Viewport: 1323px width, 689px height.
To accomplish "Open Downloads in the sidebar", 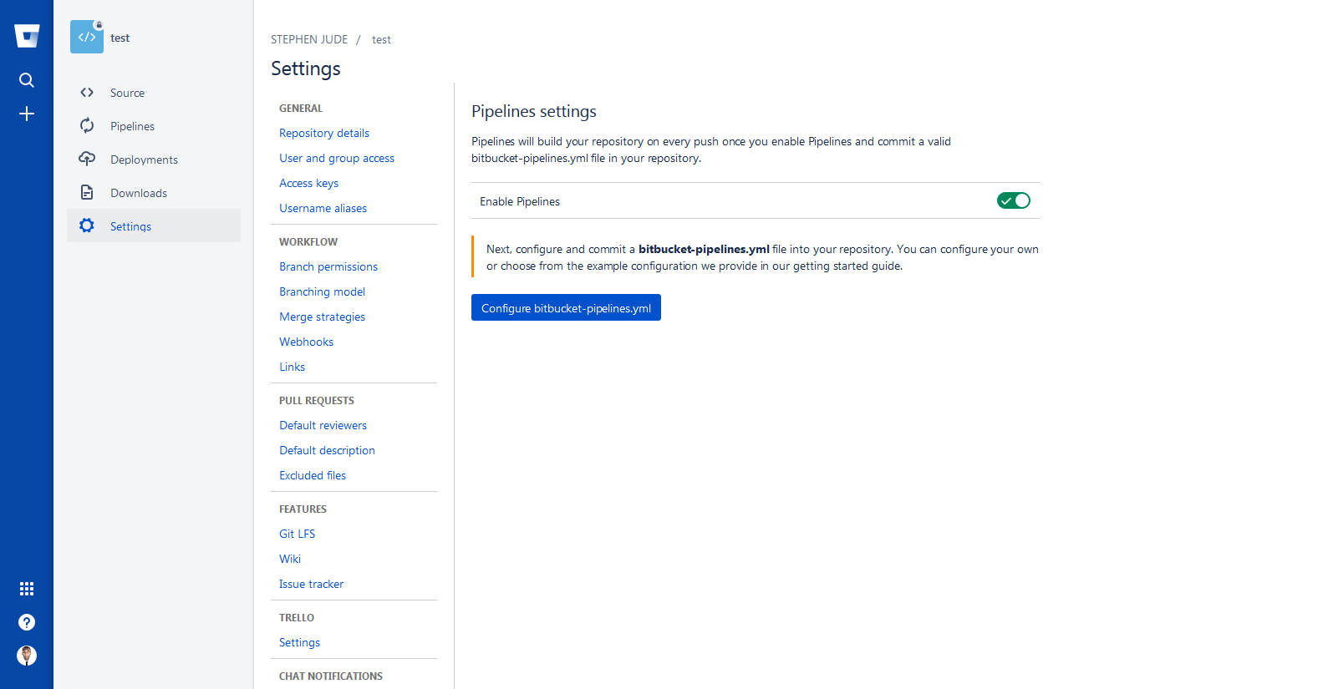I will pyautogui.click(x=154, y=193).
